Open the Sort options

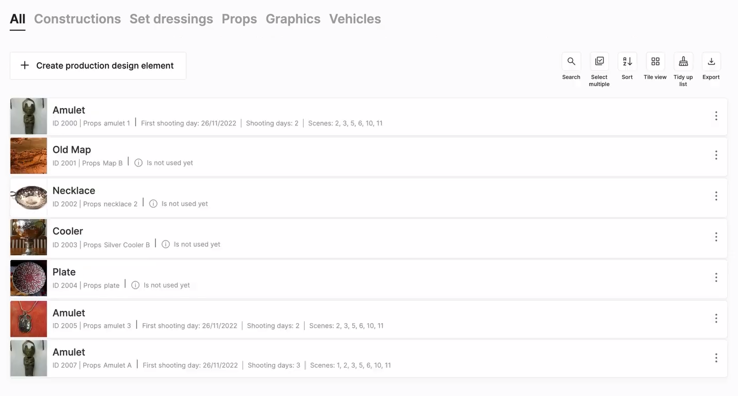627,62
